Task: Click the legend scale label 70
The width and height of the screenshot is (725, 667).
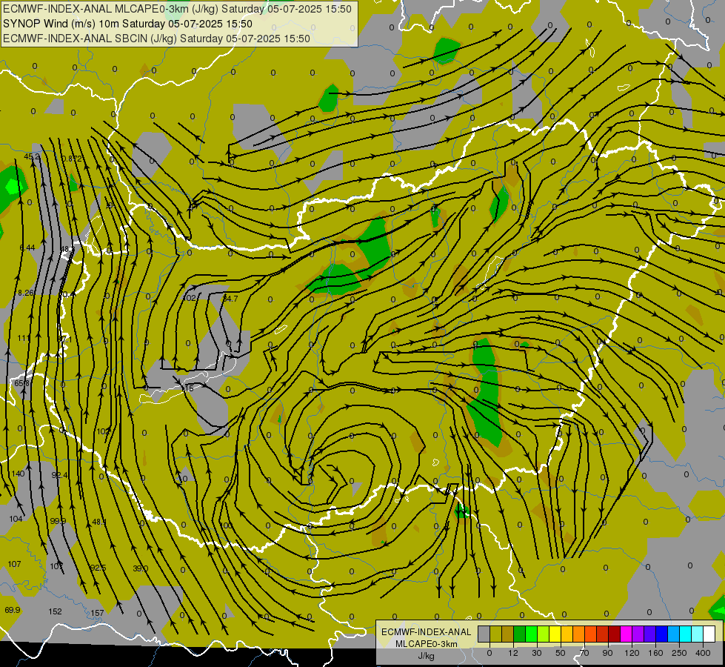Action: pyautogui.click(x=584, y=653)
